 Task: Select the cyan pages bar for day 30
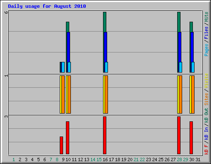tap(193, 67)
